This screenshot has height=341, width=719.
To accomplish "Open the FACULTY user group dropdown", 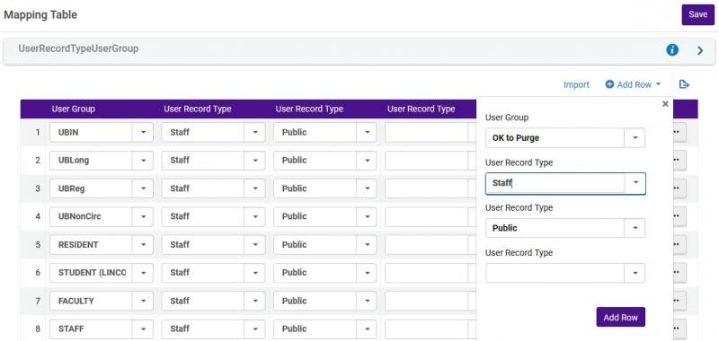I will pos(143,301).
